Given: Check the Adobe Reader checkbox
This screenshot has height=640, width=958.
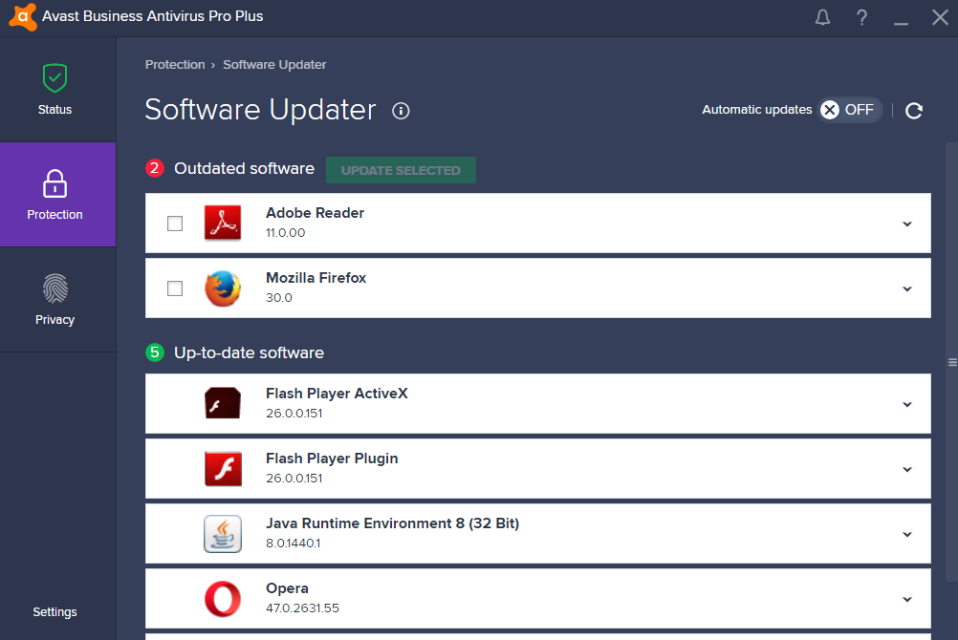Looking at the screenshot, I should coord(175,224).
